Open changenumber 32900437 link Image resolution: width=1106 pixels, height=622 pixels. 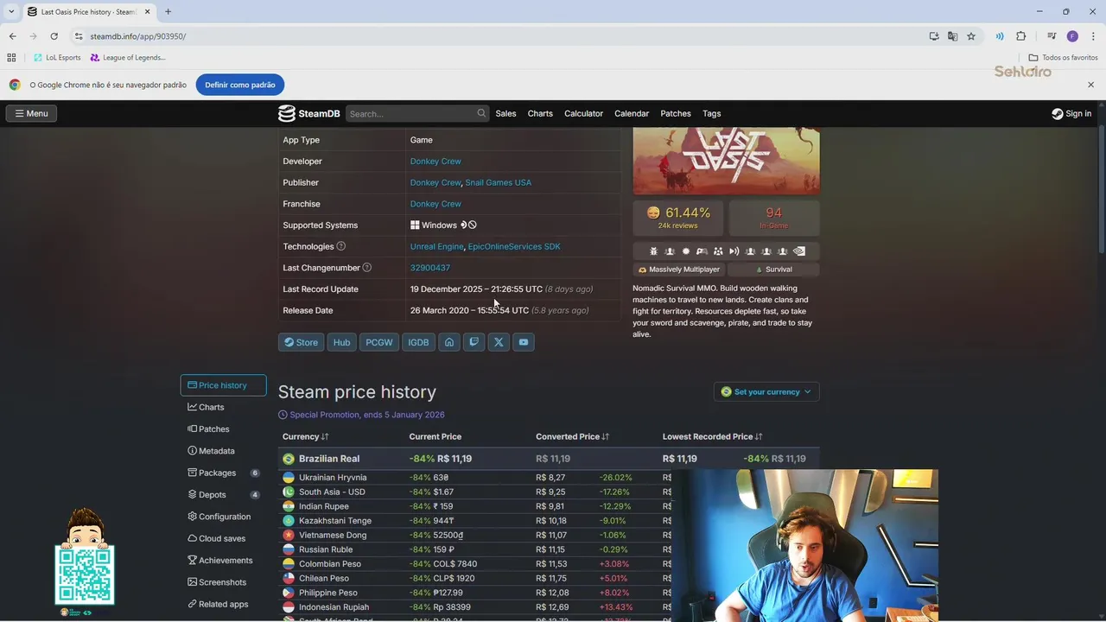point(429,268)
